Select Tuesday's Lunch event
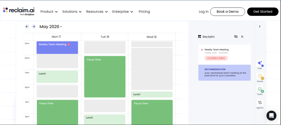Screen dimensions: 281x125 [x=105, y=120]
